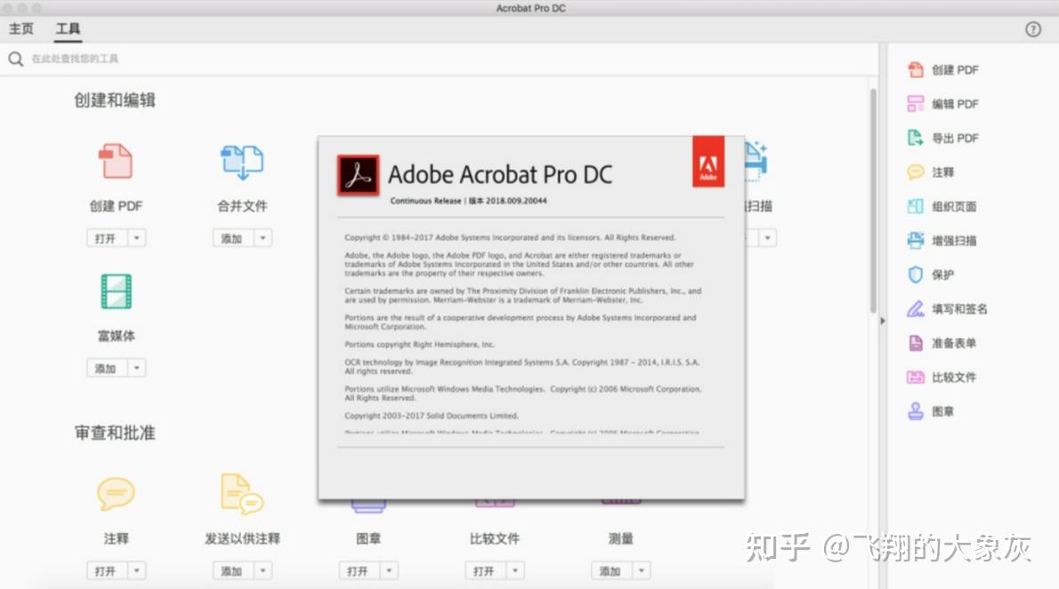Expand dropdown arrow under 比较文件 tool
This screenshot has height=589, width=1059.
515,571
